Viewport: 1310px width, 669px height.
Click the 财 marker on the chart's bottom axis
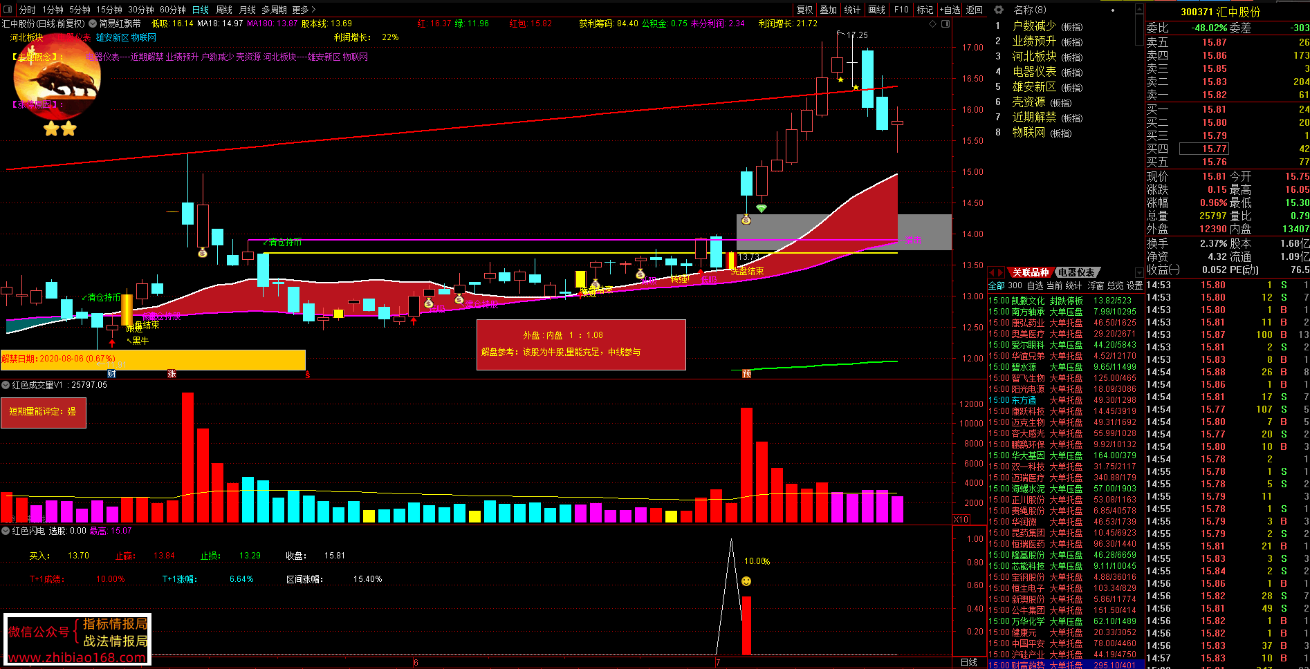pos(111,374)
